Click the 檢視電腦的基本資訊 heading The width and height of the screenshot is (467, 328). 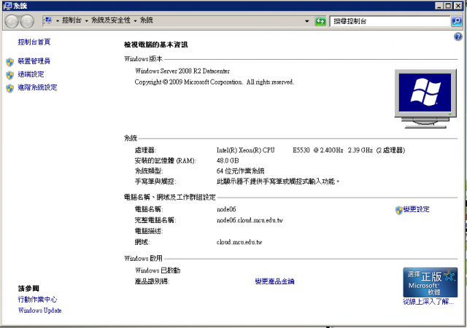click(x=155, y=45)
